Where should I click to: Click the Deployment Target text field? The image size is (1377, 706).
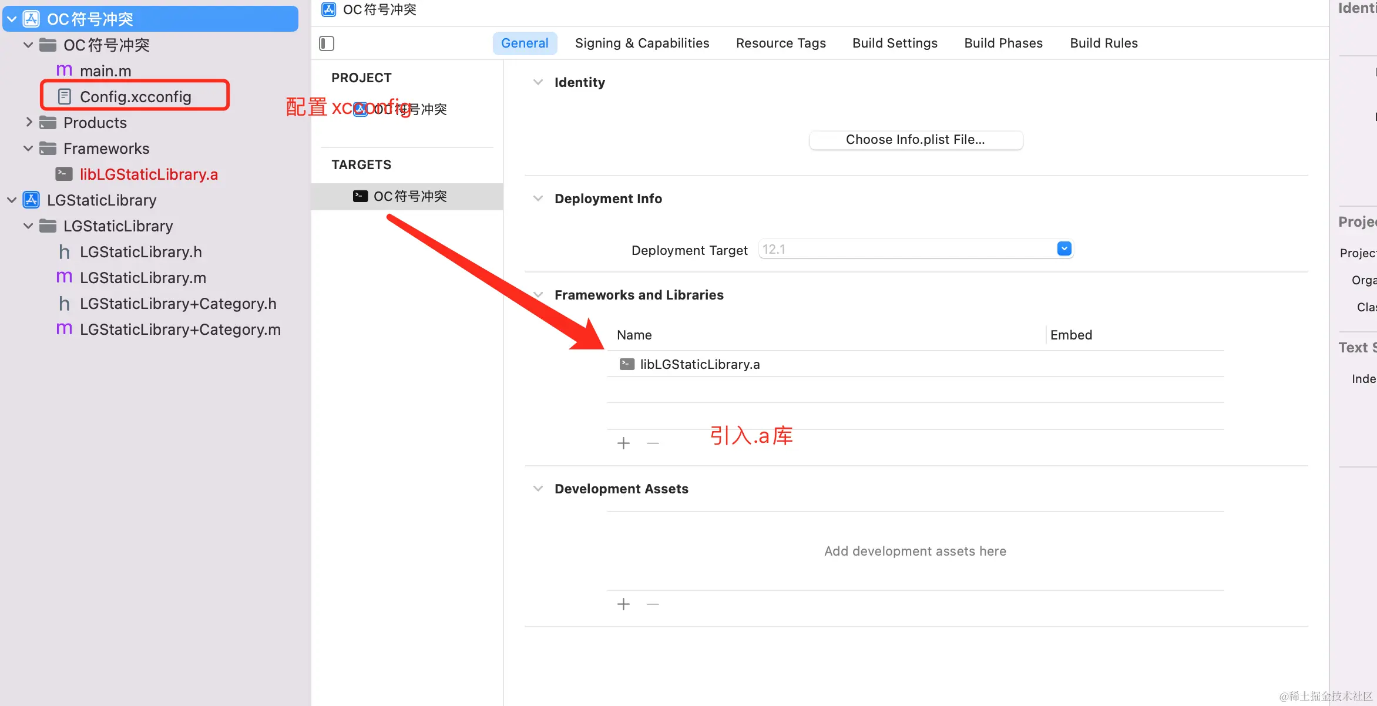905,249
